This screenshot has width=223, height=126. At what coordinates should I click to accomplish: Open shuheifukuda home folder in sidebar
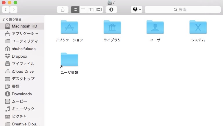pyautogui.click(x=22, y=49)
